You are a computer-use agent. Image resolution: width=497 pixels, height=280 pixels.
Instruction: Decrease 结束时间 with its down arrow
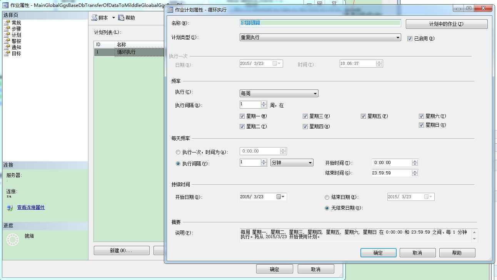[415, 175]
